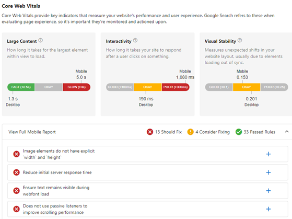Select the 33 Passed Rules filter
The height and width of the screenshot is (219, 292).
point(260,132)
